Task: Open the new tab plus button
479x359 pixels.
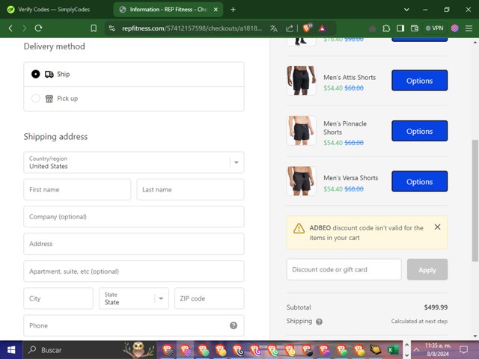Action: 233,10
